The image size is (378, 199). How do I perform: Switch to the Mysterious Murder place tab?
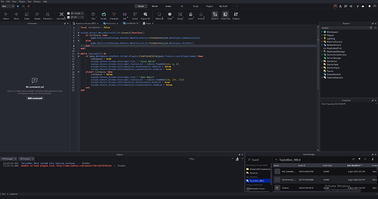click(85, 24)
